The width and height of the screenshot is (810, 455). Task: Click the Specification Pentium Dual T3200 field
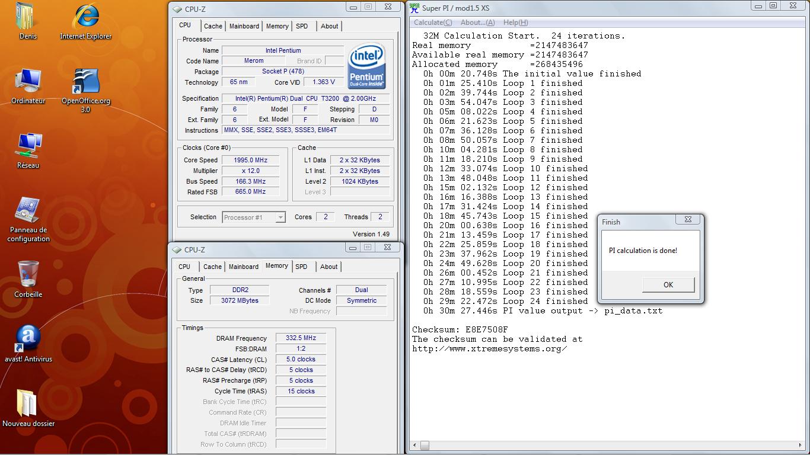point(306,98)
